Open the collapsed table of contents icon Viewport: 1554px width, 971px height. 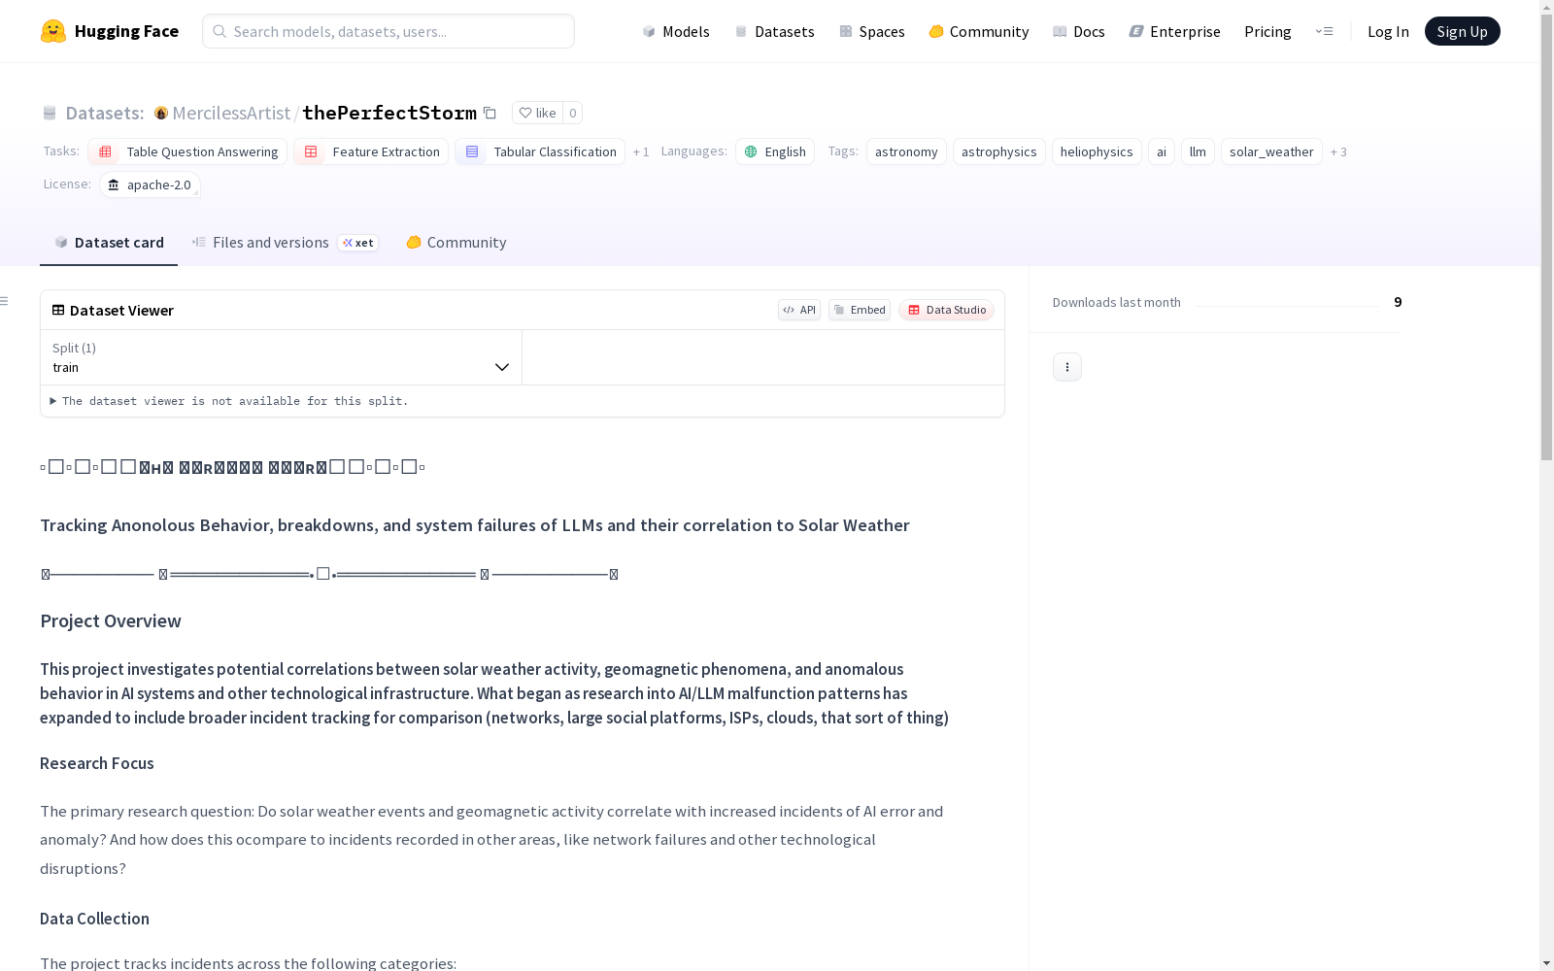(5, 301)
